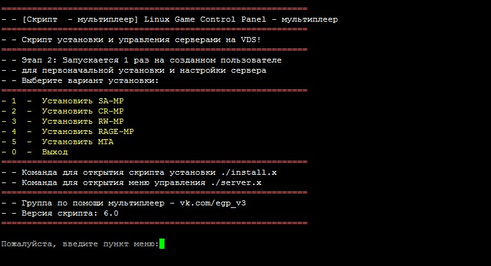
Task: Click the number 4 beside RAGE-MP
Action: 14,131
